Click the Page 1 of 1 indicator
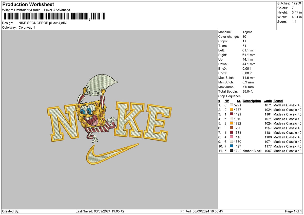Screen dimensions: 304x215 coord(294,211)
